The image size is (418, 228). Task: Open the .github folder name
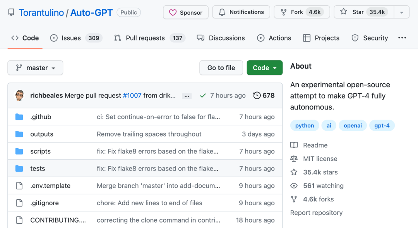[x=41, y=117]
